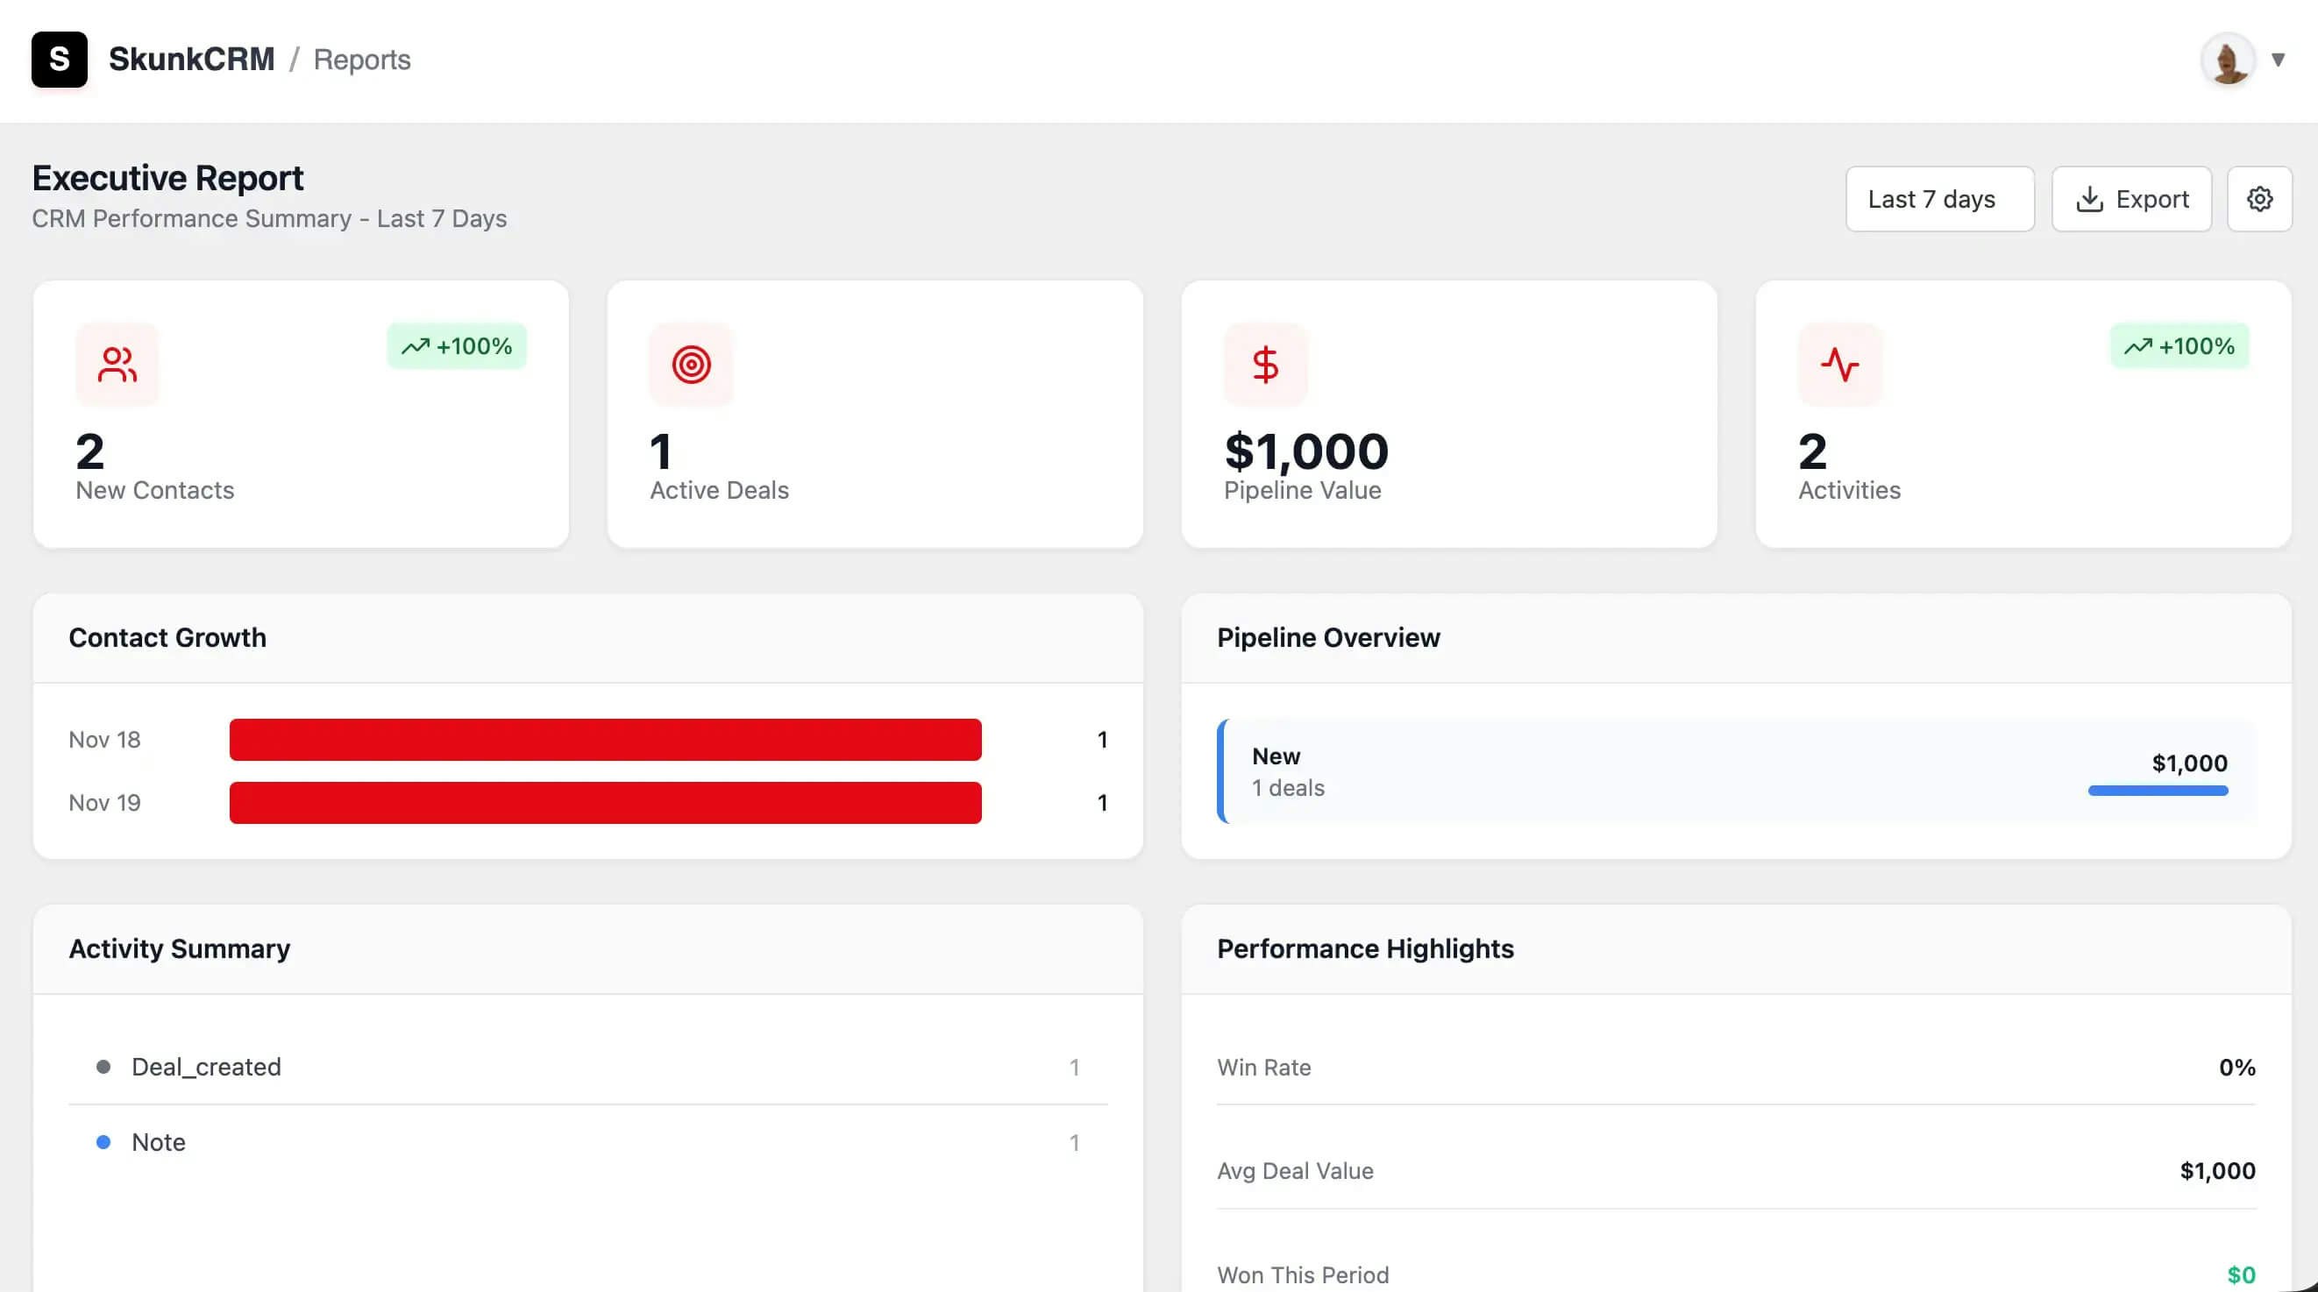Open the account dropdown arrow
This screenshot has width=2318, height=1292.
point(2278,60)
